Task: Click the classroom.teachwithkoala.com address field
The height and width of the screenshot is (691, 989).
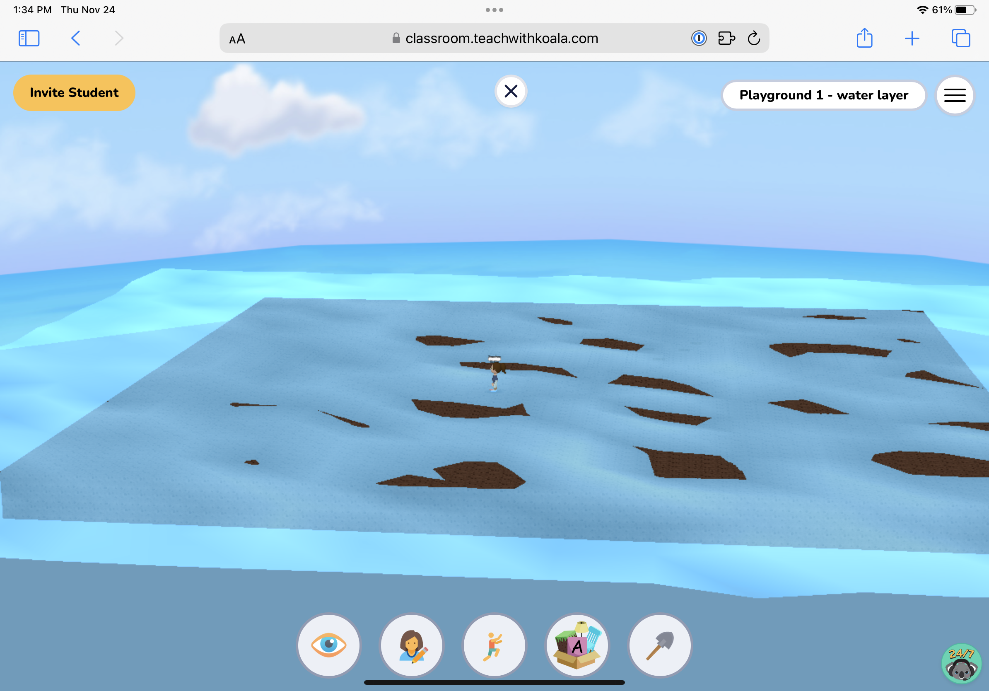Action: coord(495,39)
